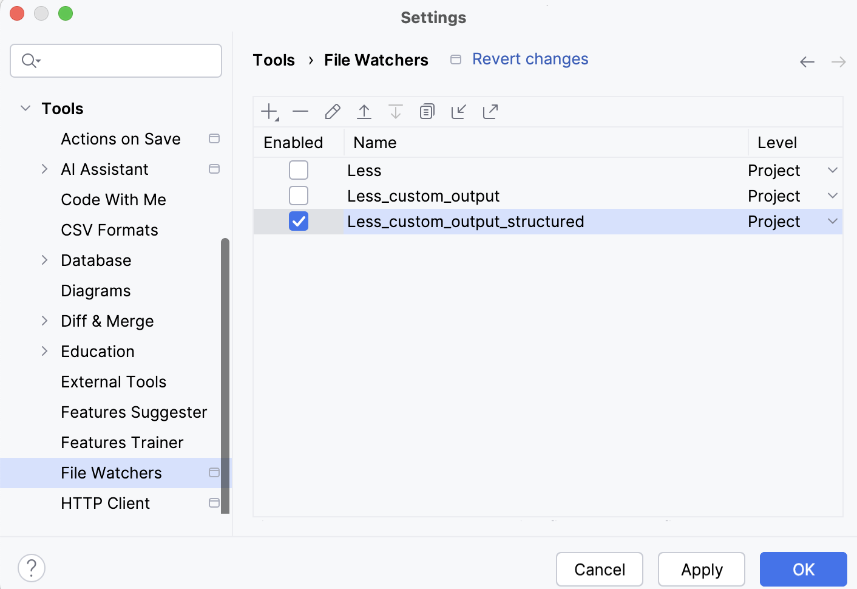Apply the settings changes
The image size is (857, 589).
[701, 569]
